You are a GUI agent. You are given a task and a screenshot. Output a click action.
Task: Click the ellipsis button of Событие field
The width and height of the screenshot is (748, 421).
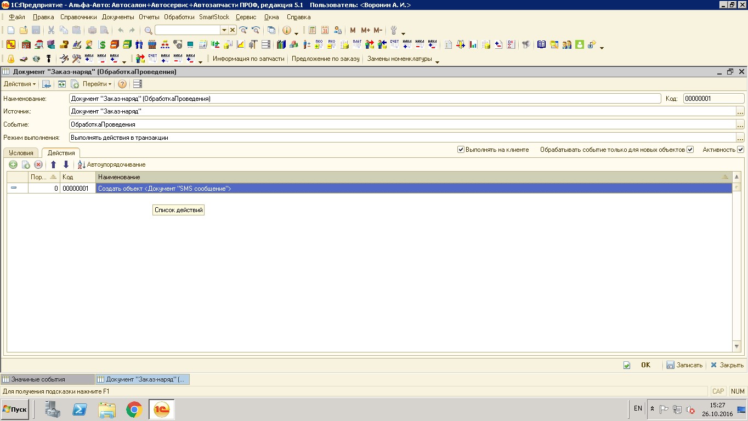pos(740,124)
